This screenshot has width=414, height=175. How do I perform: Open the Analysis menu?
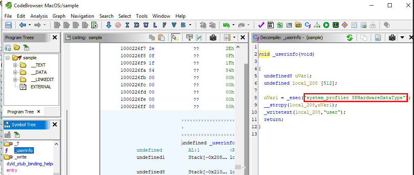point(39,16)
